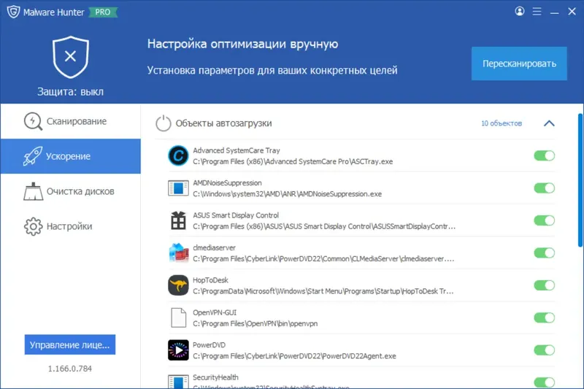Turn off AMDNoiseSuppression startup toggle

tap(544, 188)
